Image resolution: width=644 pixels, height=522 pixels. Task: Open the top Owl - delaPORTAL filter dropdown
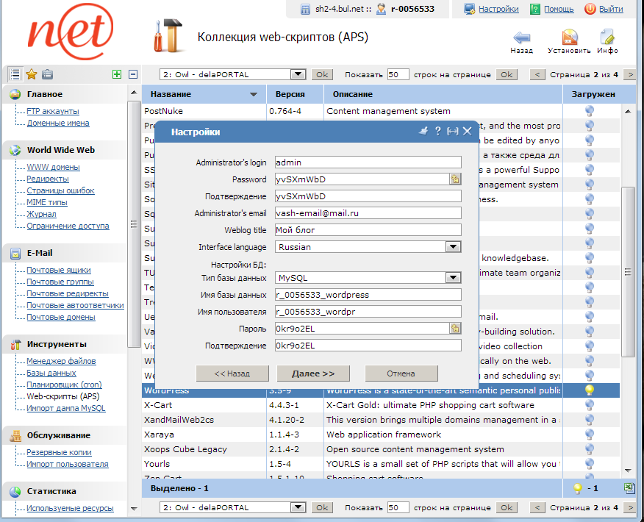pos(298,74)
